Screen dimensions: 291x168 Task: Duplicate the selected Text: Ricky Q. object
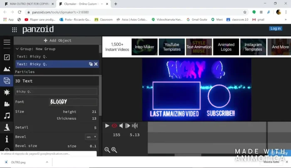91,64
